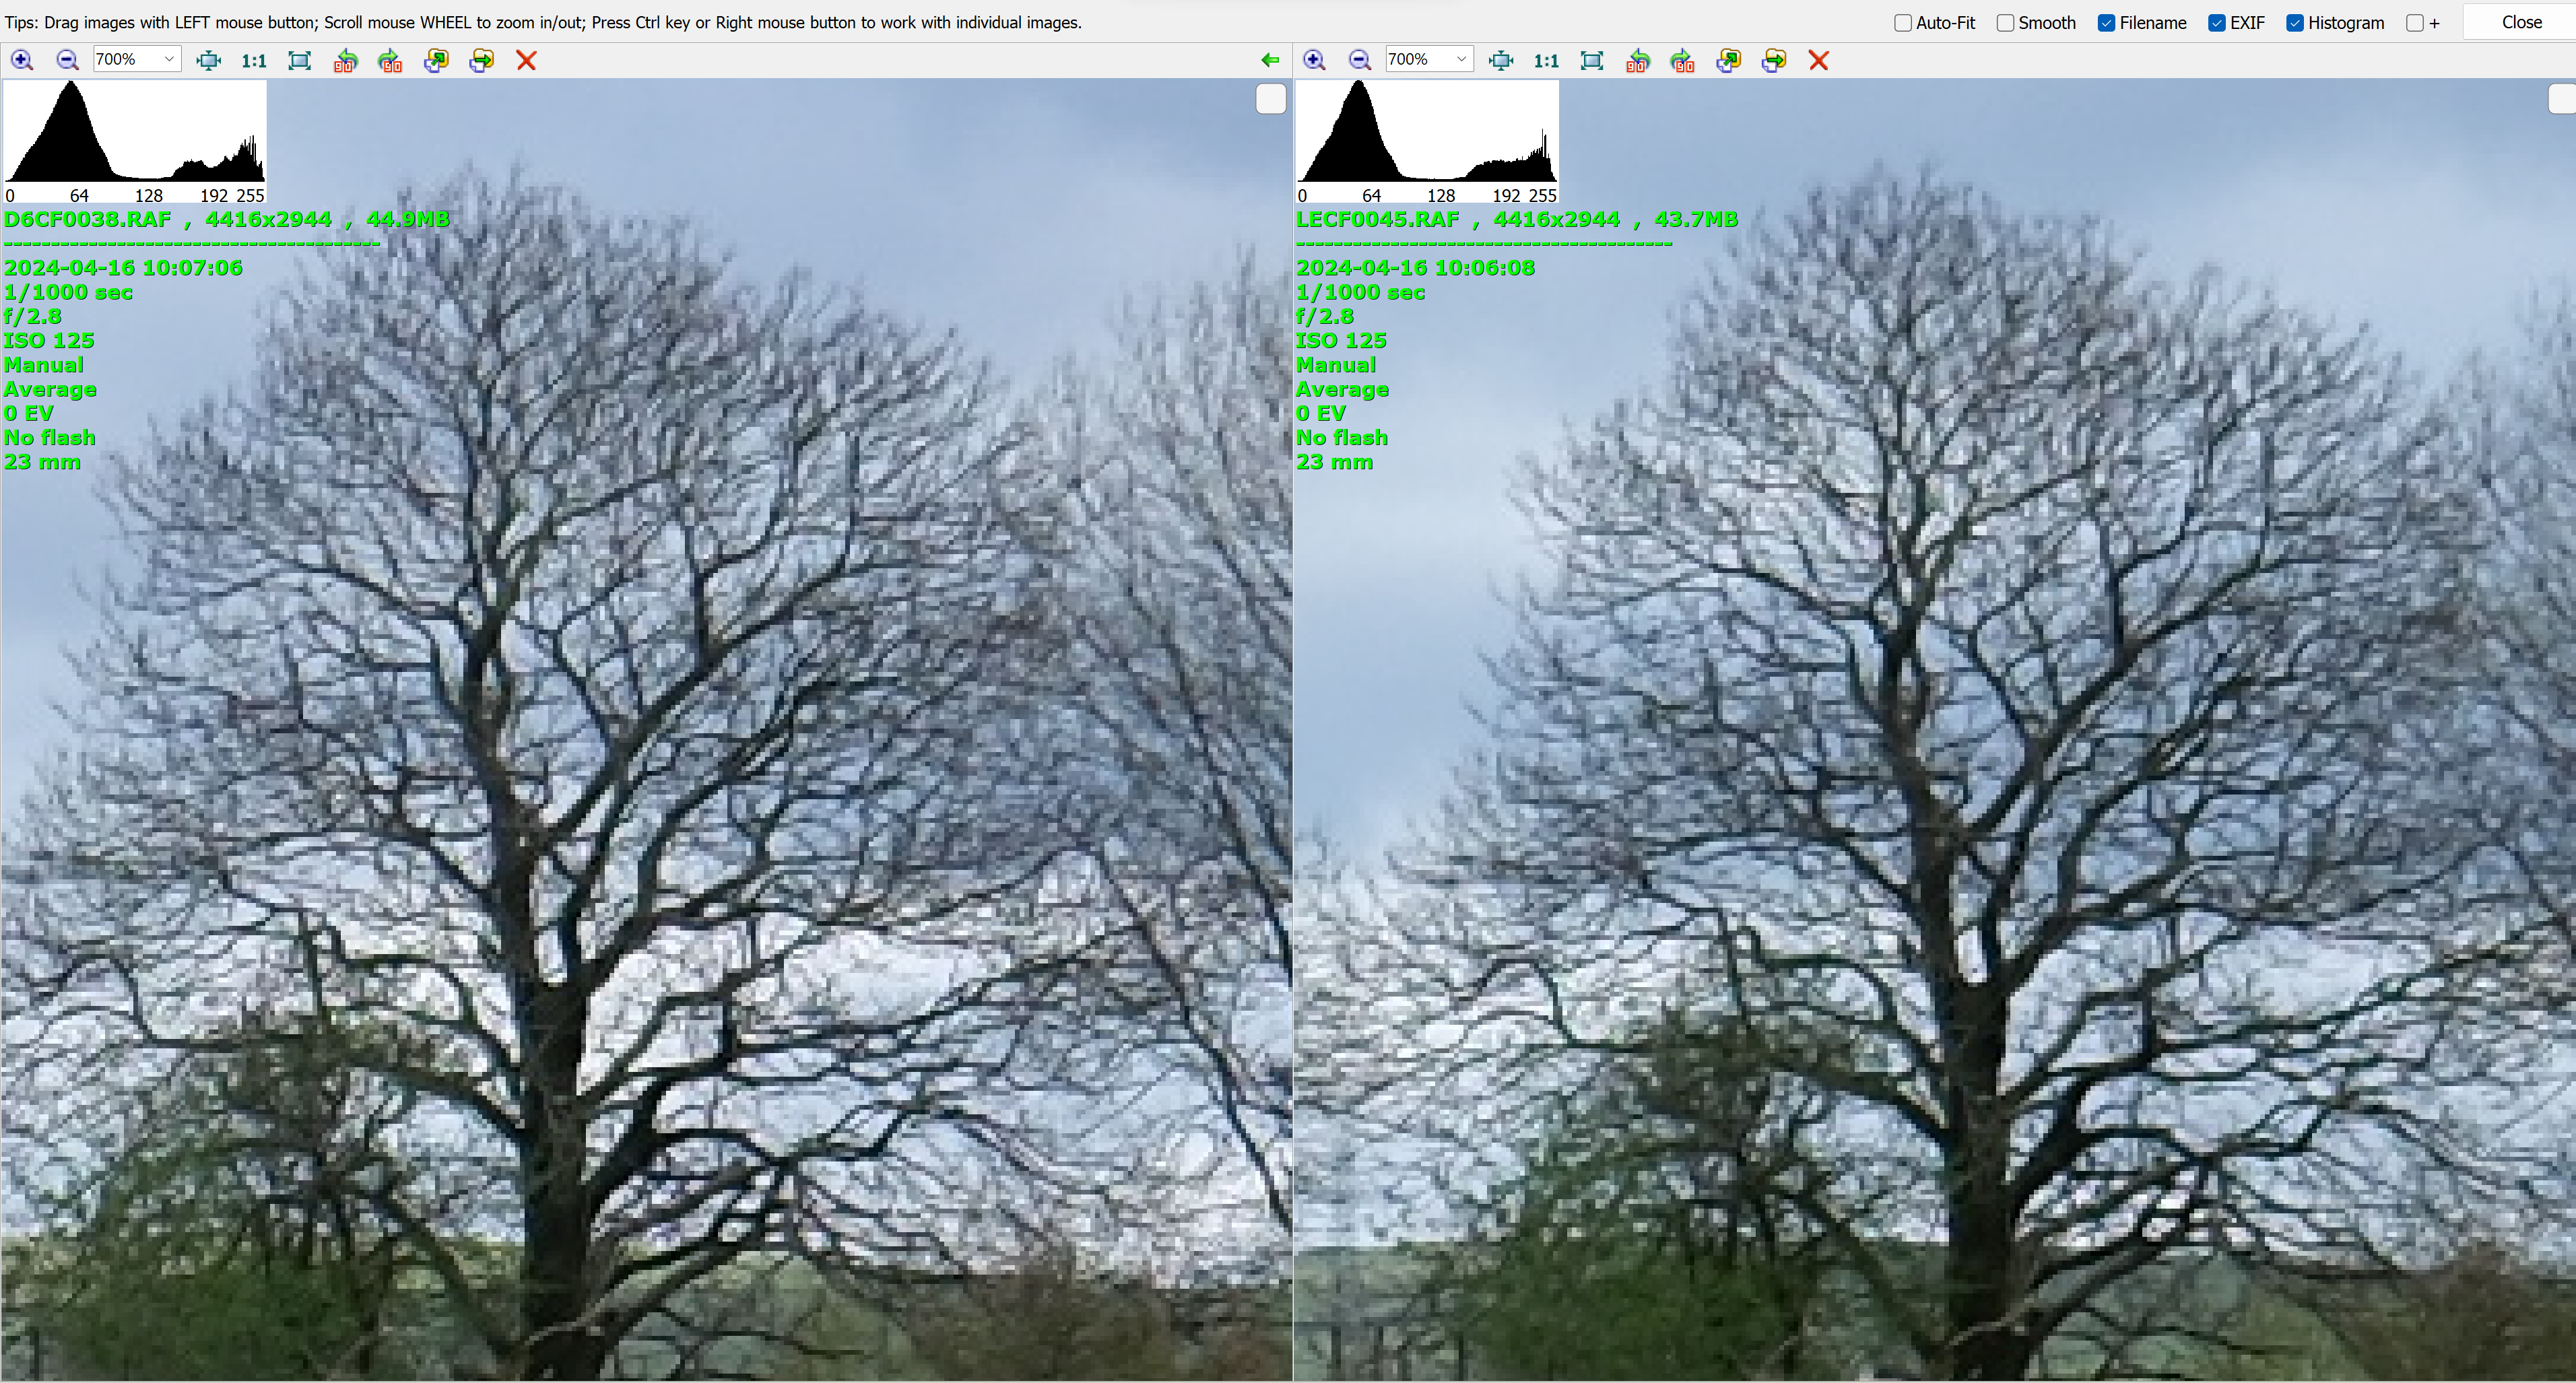2576x1383 pixels.
Task: Set left image to 1:1 view
Action: pos(254,60)
